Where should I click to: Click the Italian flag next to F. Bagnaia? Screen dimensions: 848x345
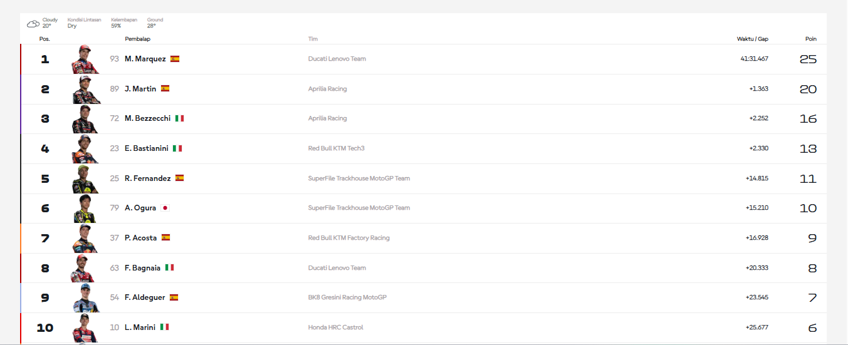(169, 267)
